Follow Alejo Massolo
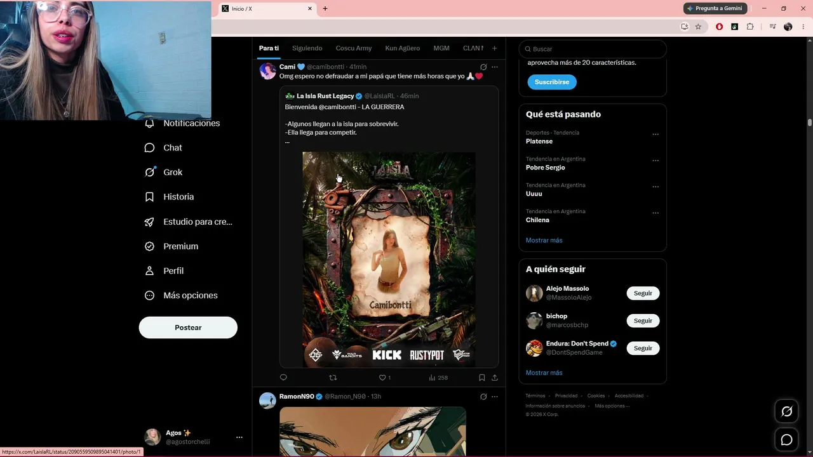The width and height of the screenshot is (813, 457). pos(643,293)
